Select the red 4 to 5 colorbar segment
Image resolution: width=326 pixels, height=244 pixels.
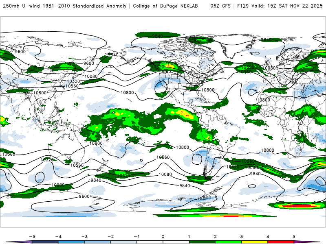[281, 242]
